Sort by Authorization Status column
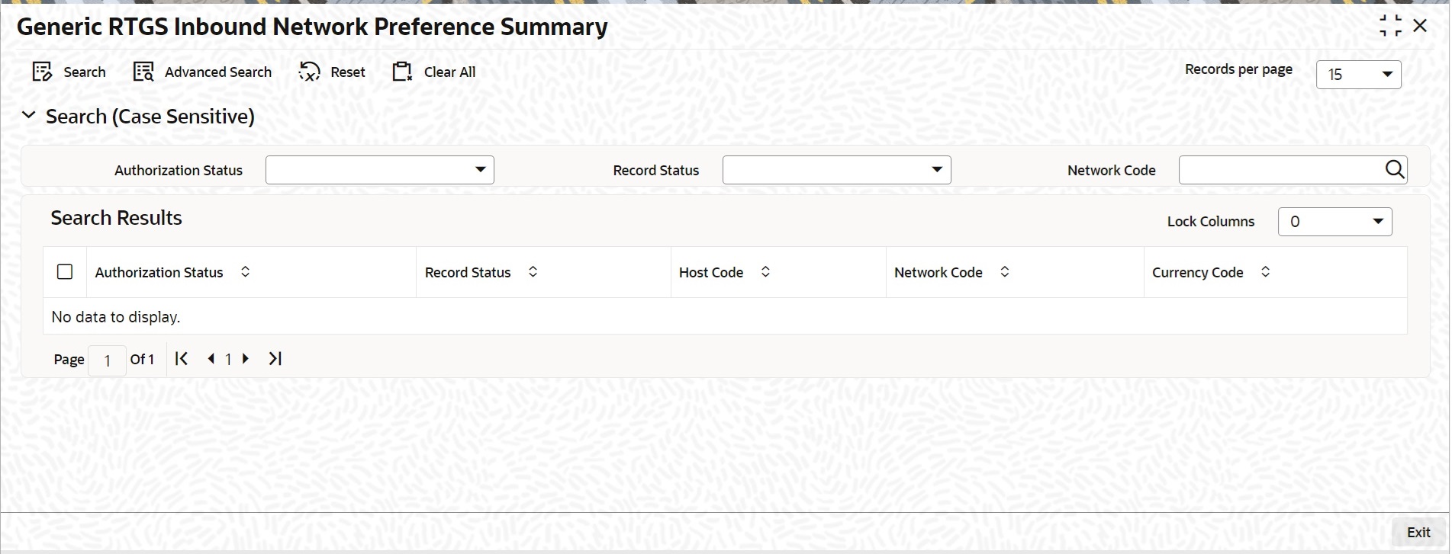1452x554 pixels. click(245, 272)
